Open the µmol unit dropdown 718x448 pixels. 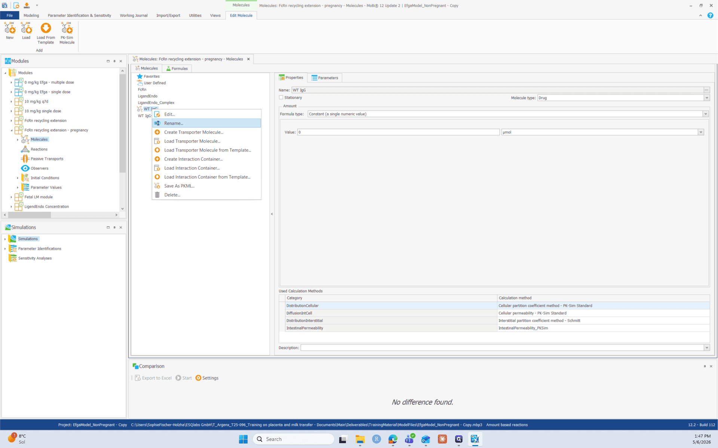point(701,132)
